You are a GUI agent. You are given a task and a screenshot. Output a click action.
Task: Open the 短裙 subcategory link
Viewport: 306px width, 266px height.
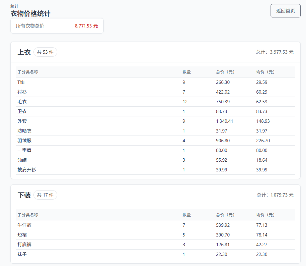[x=22, y=235]
